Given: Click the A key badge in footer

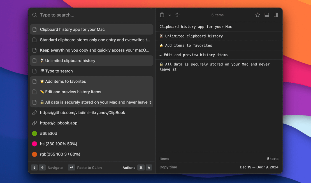Looking at the screenshot, I should coord(149,168).
